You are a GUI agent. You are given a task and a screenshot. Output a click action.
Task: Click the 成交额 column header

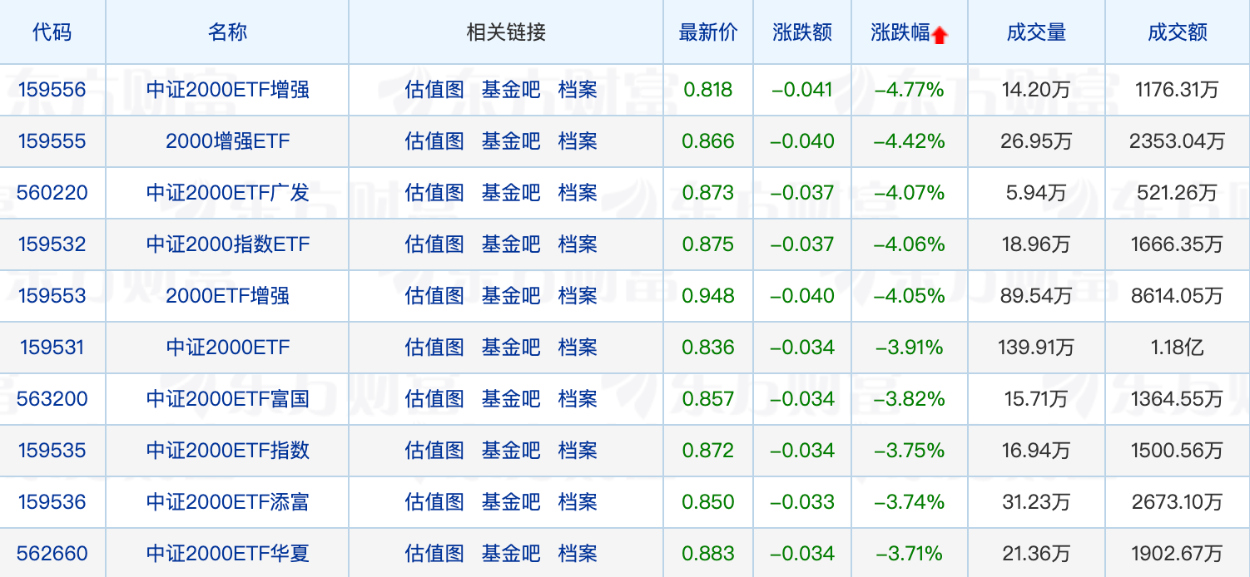pyautogui.click(x=1178, y=33)
